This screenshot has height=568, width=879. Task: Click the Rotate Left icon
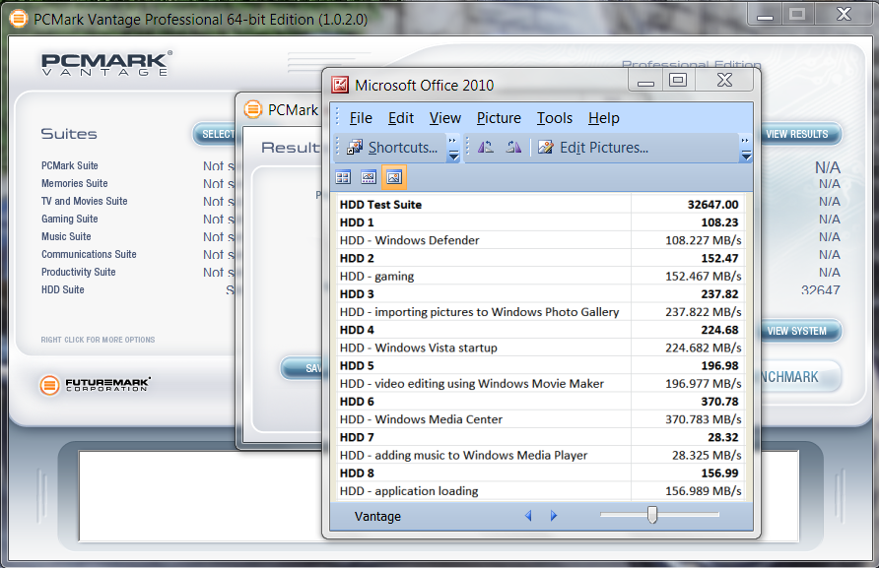(x=486, y=148)
